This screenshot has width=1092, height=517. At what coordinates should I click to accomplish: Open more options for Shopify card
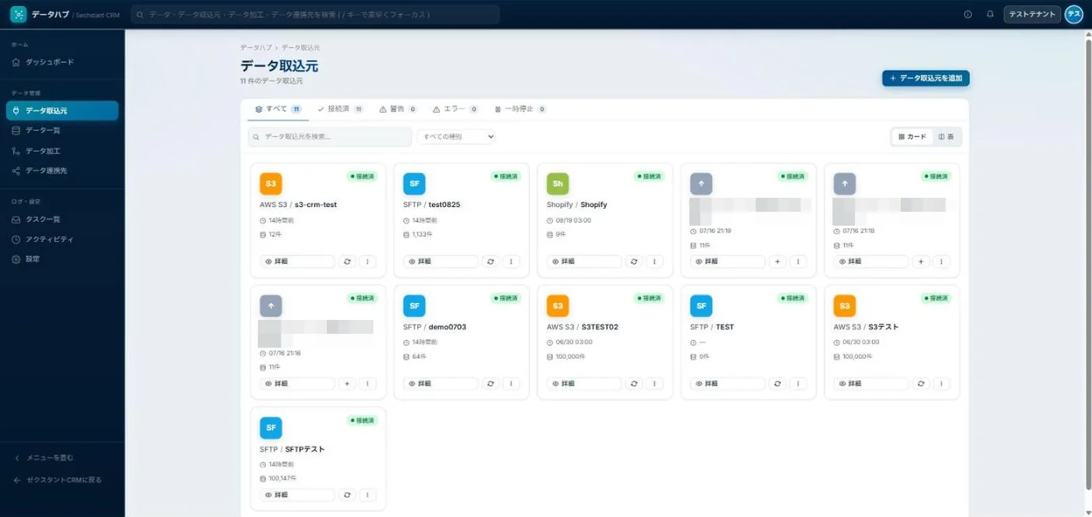(654, 262)
